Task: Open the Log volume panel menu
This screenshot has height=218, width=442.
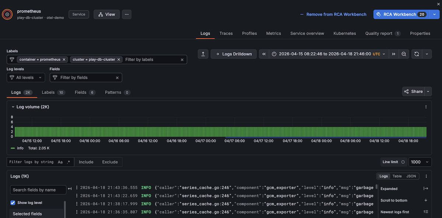Action: click(x=426, y=107)
